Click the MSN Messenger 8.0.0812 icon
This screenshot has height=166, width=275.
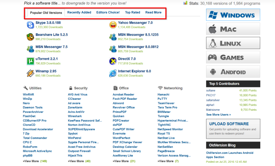click(113, 49)
